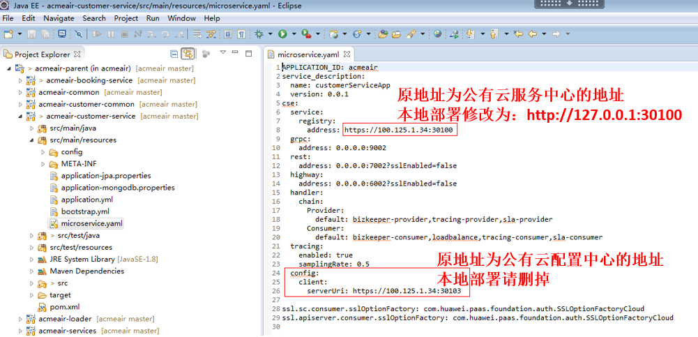
Task: Click the New wizard toolbar icon
Action: pos(9,33)
